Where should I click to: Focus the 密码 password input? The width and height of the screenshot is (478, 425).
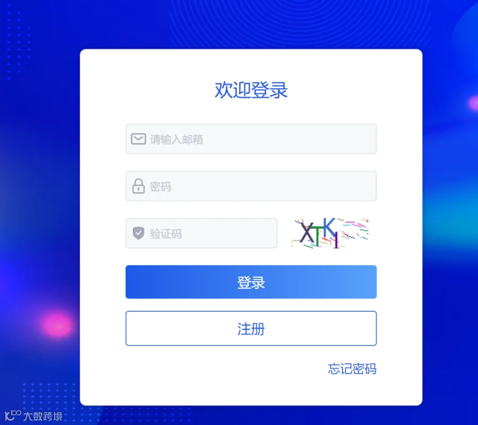251,186
